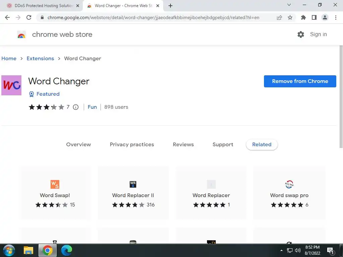Go back with the browser back arrow
Image resolution: width=343 pixels, height=257 pixels.
point(7,17)
